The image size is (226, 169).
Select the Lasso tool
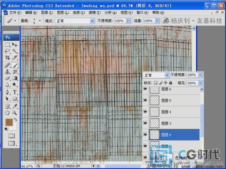point(7,51)
